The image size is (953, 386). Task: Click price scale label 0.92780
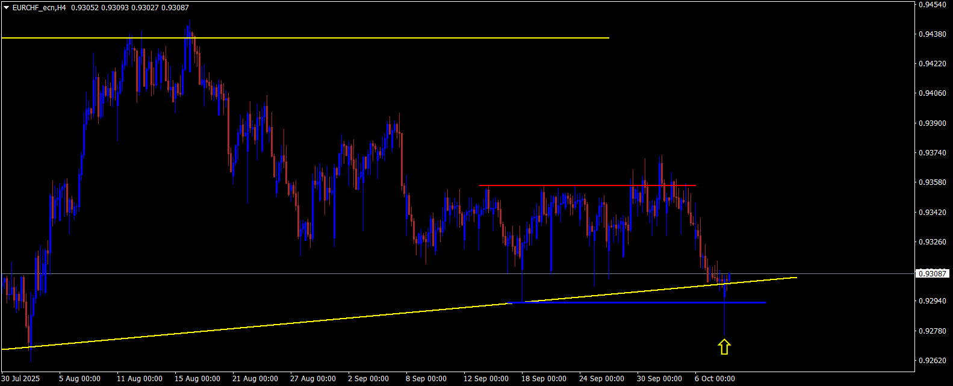tap(931, 331)
